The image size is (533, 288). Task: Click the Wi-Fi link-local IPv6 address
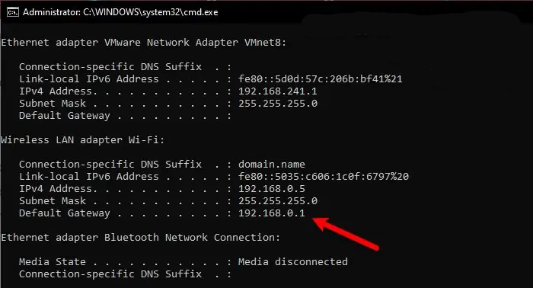point(324,177)
